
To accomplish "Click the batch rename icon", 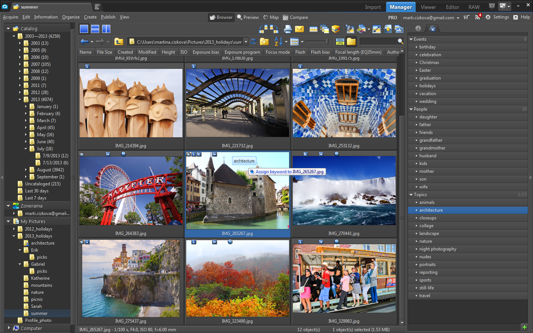I will [399, 29].
